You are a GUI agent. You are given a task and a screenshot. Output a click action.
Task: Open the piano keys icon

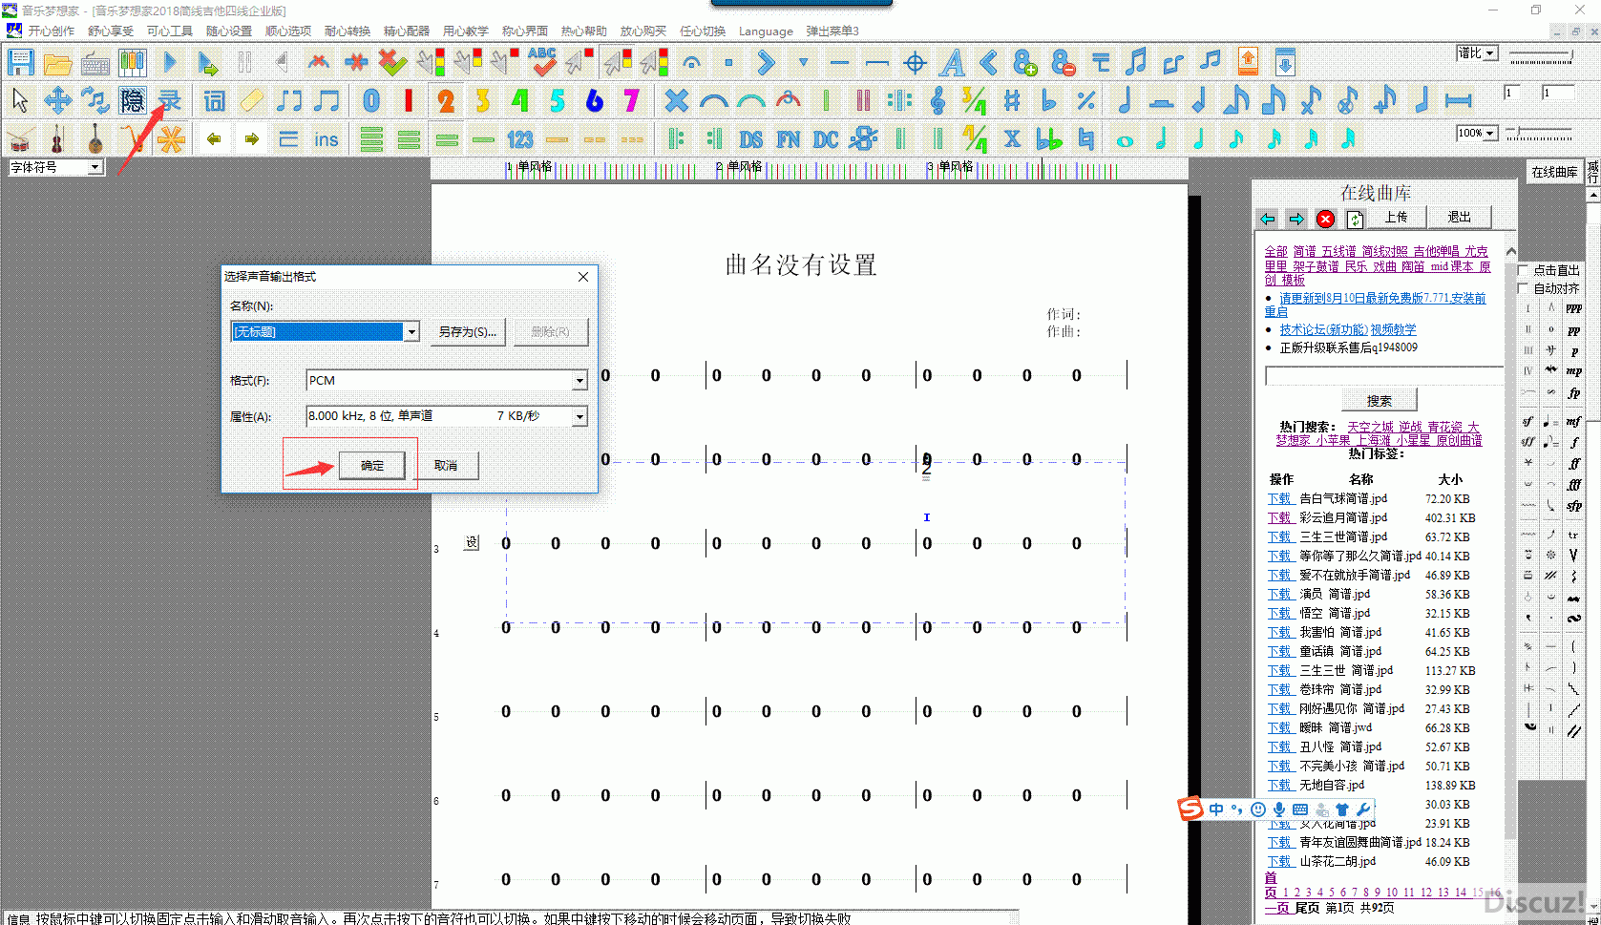(x=132, y=63)
